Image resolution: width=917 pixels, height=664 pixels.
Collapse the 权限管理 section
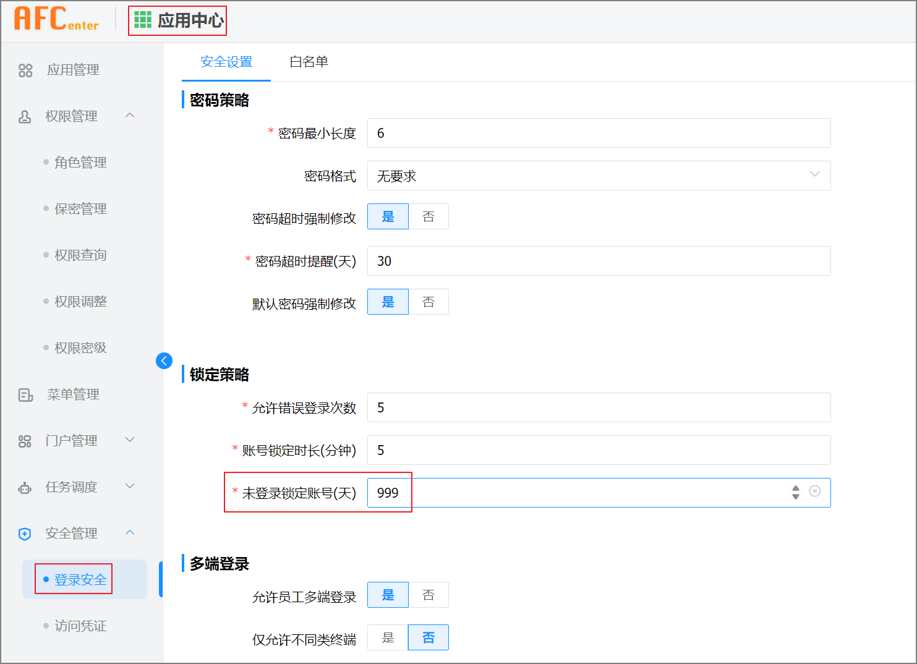click(x=129, y=116)
